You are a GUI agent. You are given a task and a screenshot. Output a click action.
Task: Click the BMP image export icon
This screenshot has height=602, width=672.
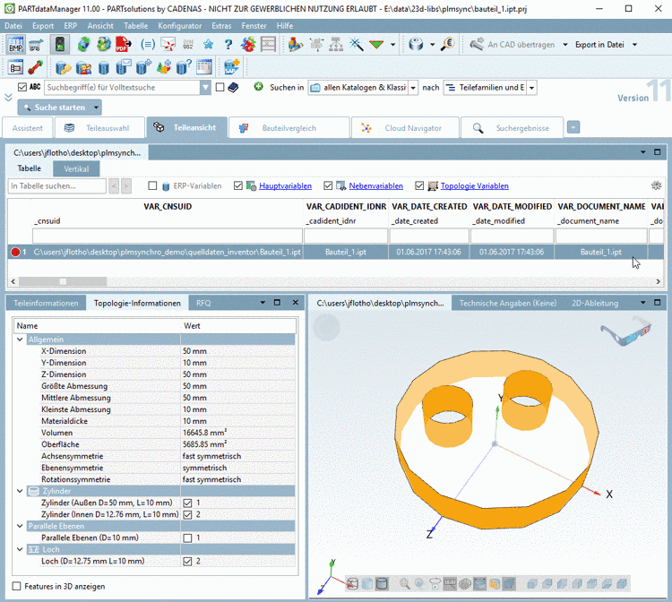click(16, 44)
